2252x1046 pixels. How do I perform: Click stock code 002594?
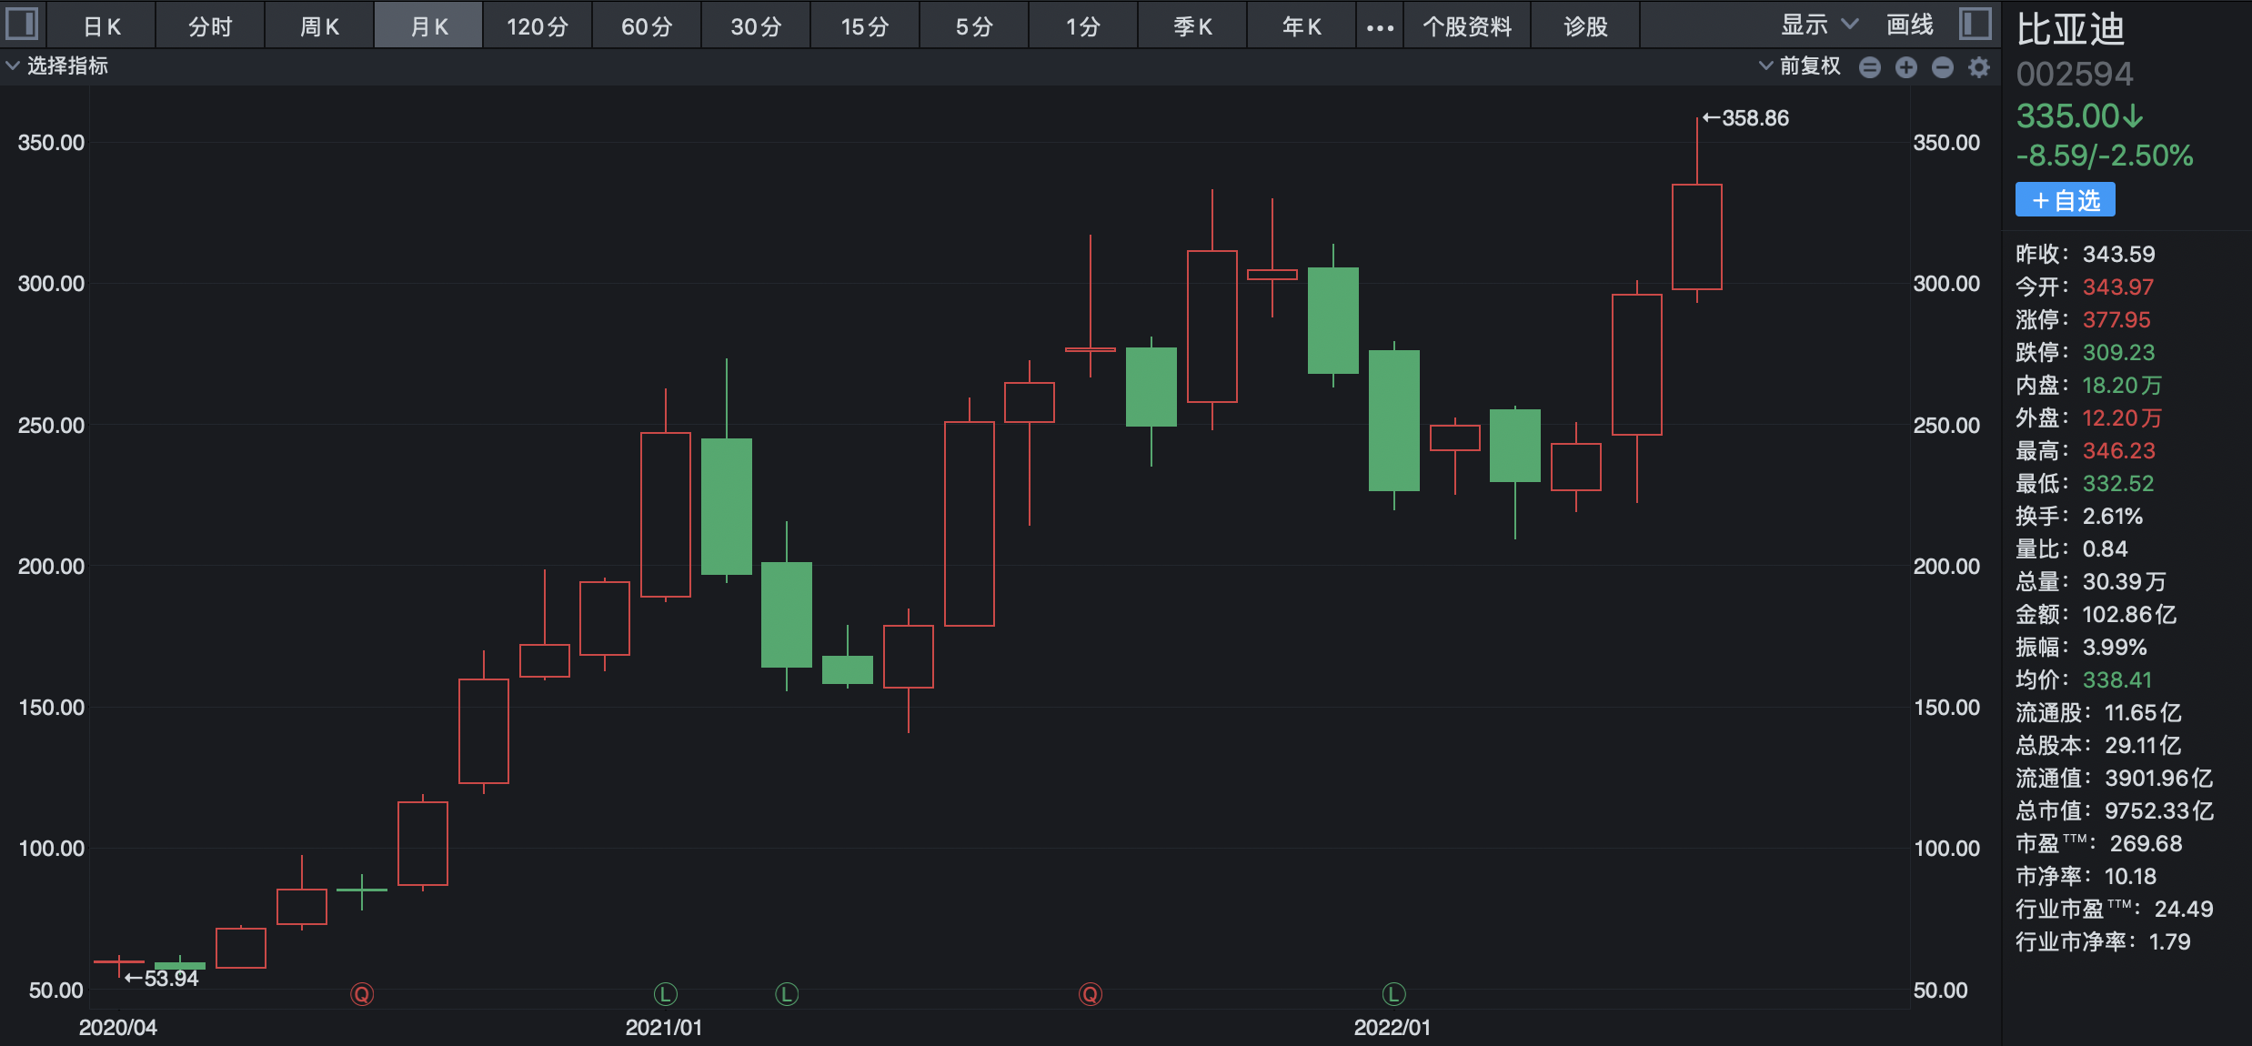(2075, 74)
